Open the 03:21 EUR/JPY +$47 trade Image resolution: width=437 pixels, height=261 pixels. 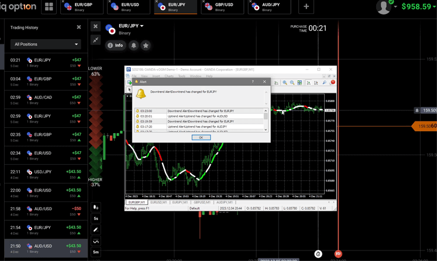[46, 62]
